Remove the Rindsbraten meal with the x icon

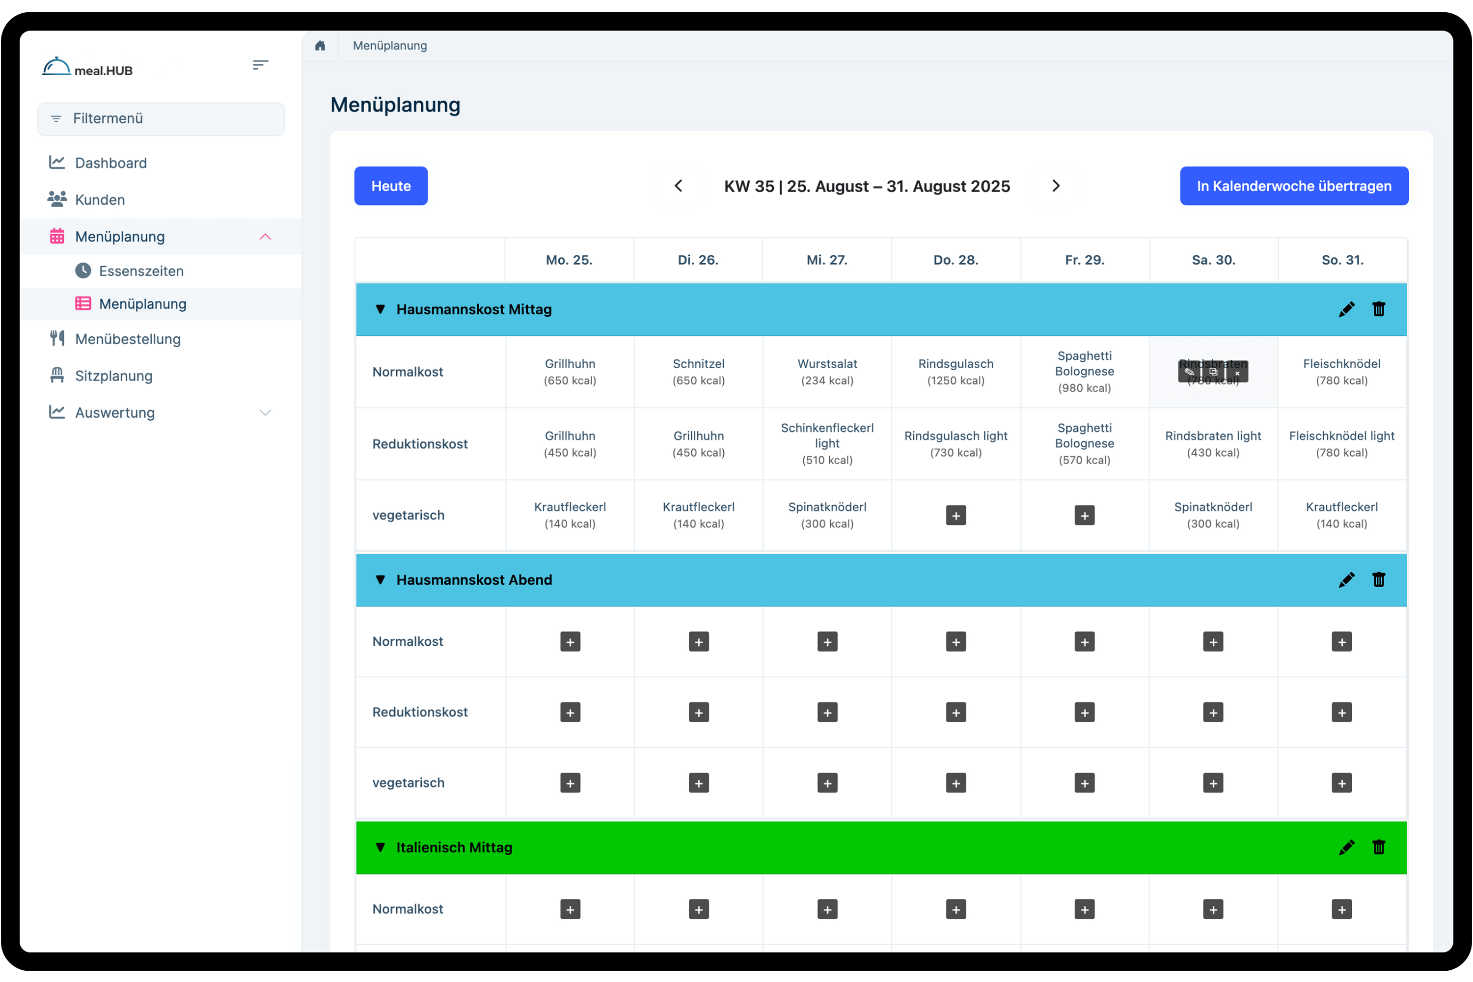1237,373
